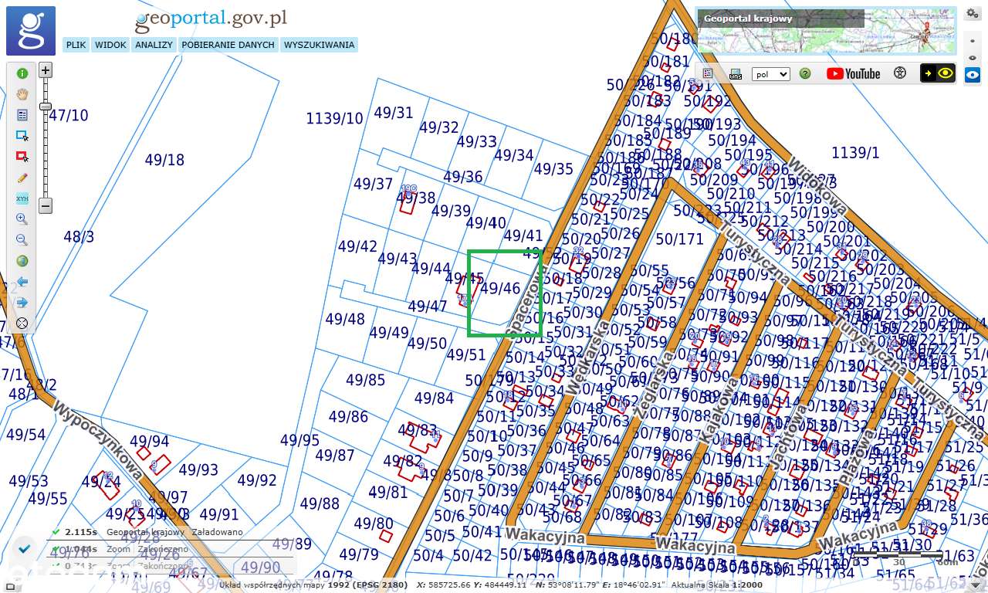Toggle the yellow high-contrast eye mode
Screen dimensions: 988x593
pos(938,73)
